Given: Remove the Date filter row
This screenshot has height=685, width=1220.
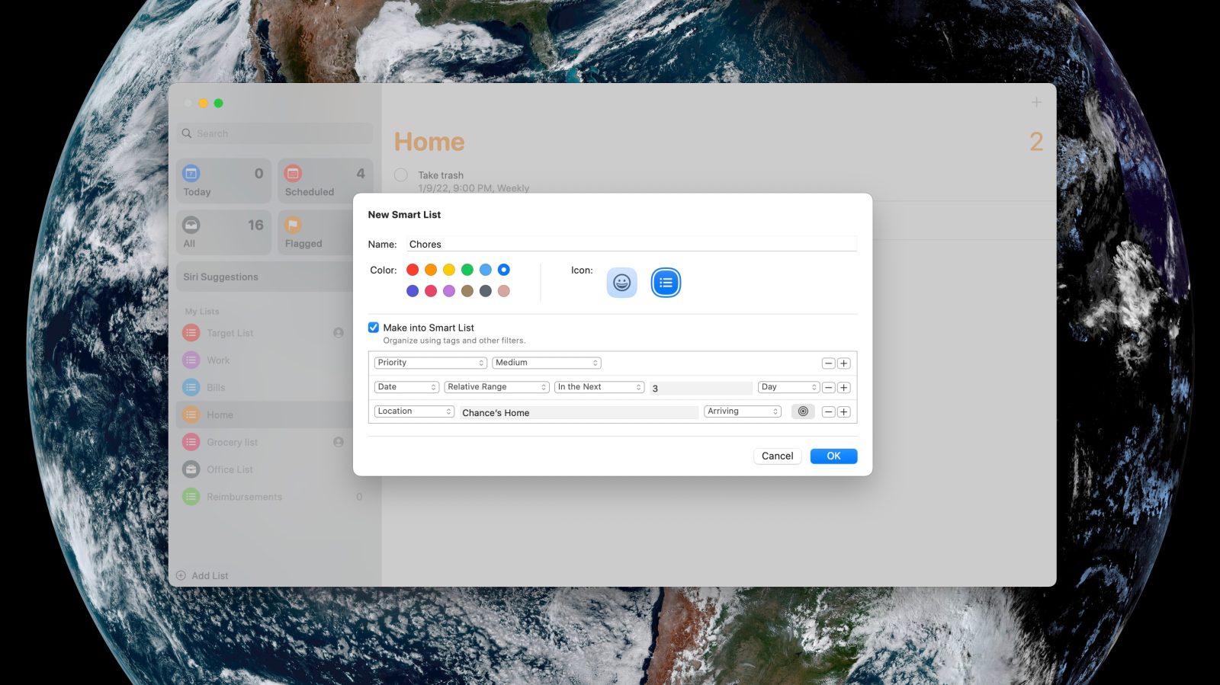Looking at the screenshot, I should (x=828, y=388).
